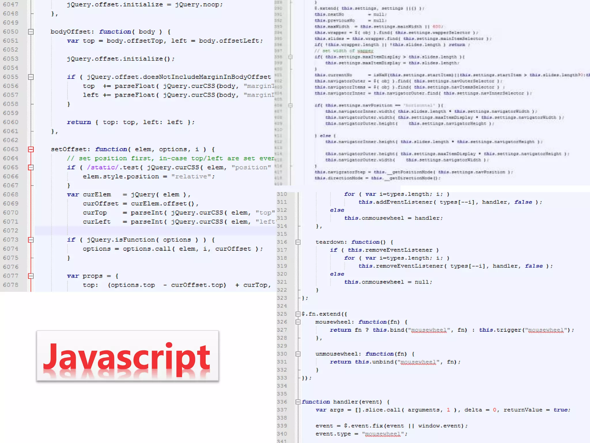Click the "this.onmousewheel = null;" line
Screen dimensions: 590x443
pos(388,282)
